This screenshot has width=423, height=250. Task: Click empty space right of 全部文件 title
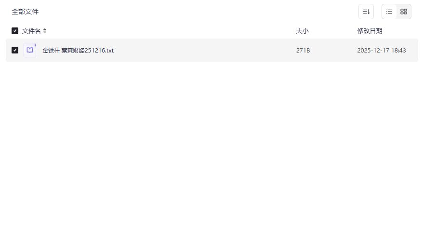(x=193, y=12)
